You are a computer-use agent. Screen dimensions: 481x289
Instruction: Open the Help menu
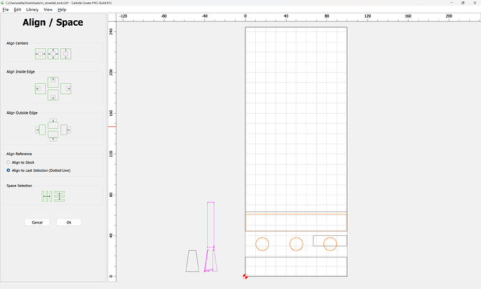point(61,10)
